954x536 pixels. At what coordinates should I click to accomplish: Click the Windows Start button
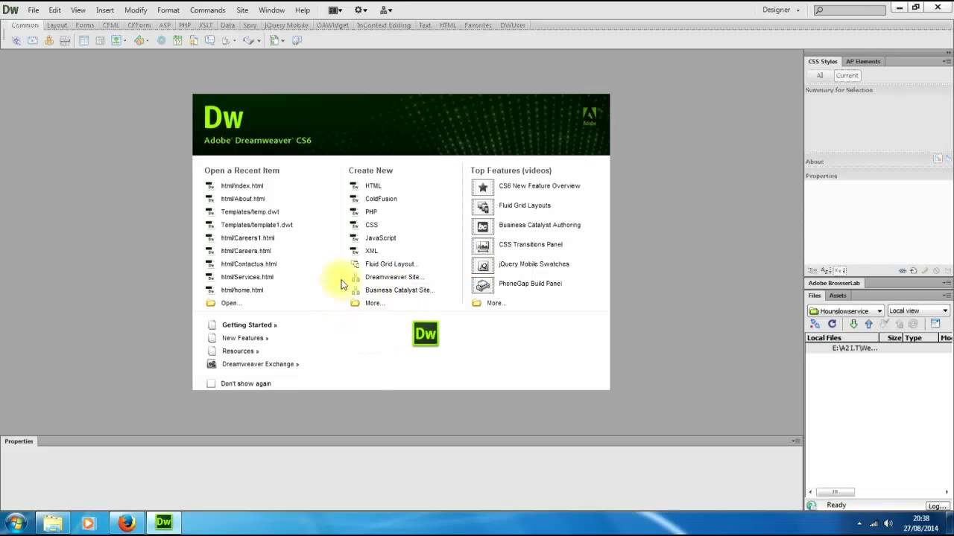pos(15,523)
